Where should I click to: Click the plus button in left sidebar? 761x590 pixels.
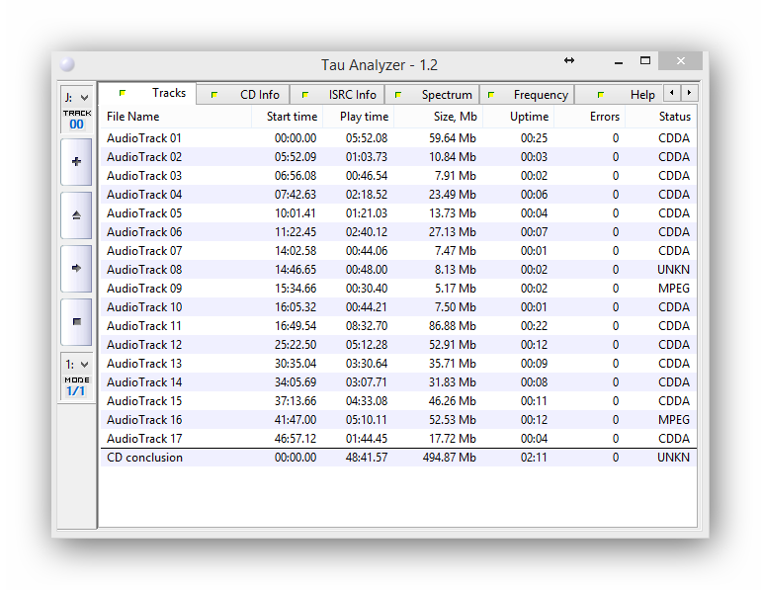coord(76,161)
